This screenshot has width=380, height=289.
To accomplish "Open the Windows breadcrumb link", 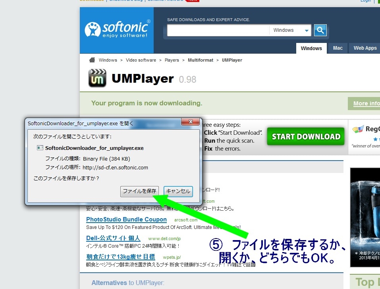I will pyautogui.click(x=108, y=60).
